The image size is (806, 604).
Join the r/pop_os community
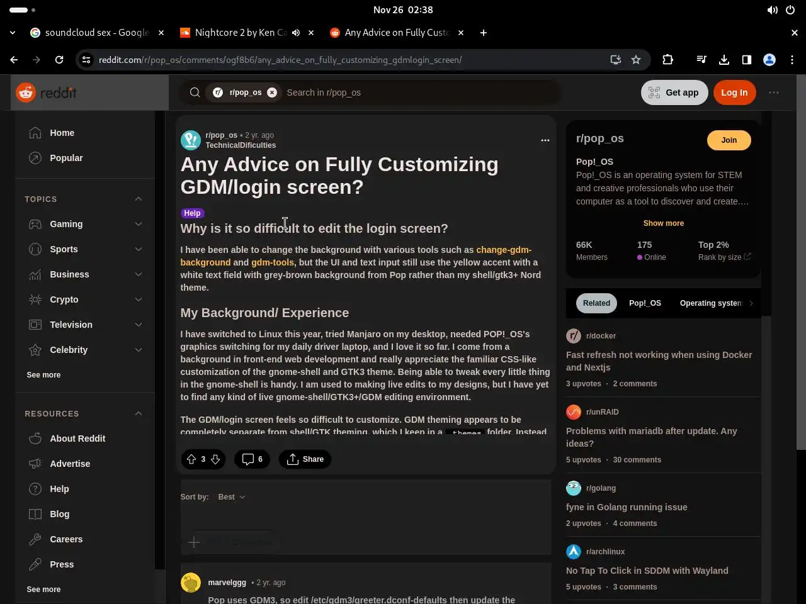click(x=729, y=140)
